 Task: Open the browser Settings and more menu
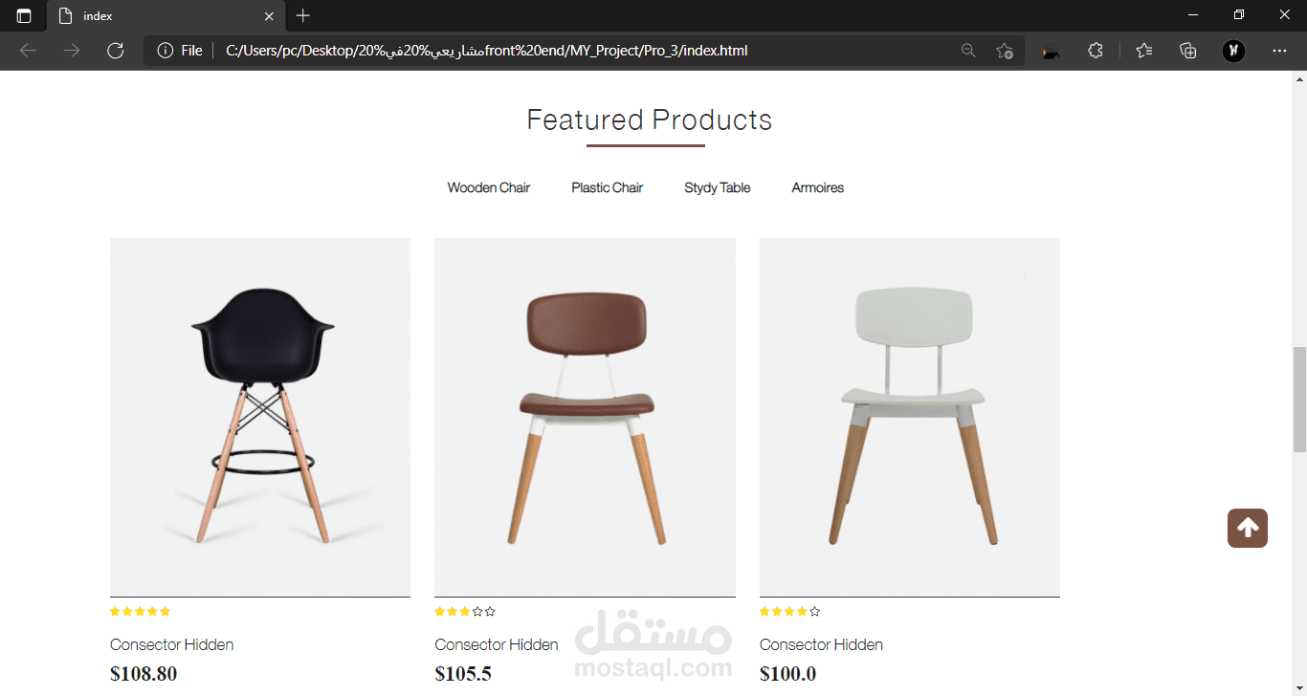coord(1279,51)
